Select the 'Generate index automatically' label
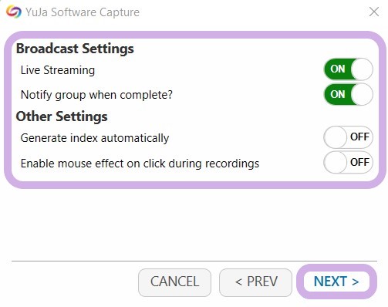 (95, 138)
